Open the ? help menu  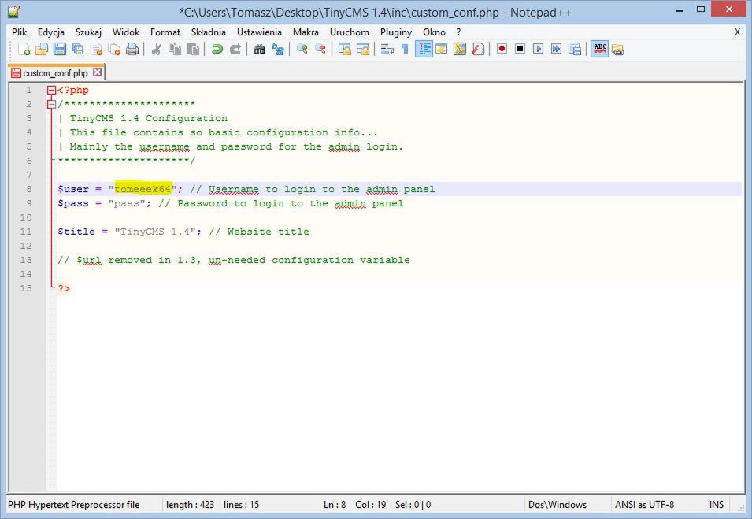tap(458, 32)
